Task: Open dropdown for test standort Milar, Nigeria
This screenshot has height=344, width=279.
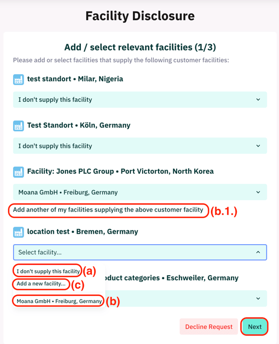Action: pyautogui.click(x=140, y=100)
